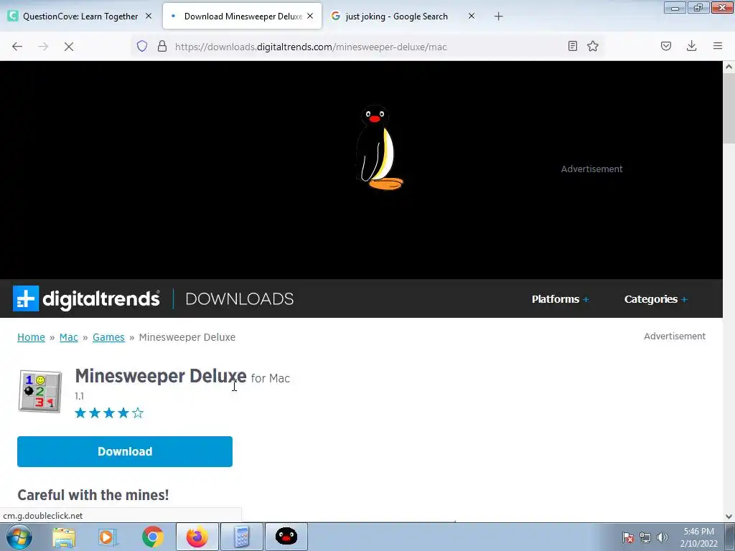Stop page loading with the X button
Image resolution: width=735 pixels, height=551 pixels.
coord(69,47)
